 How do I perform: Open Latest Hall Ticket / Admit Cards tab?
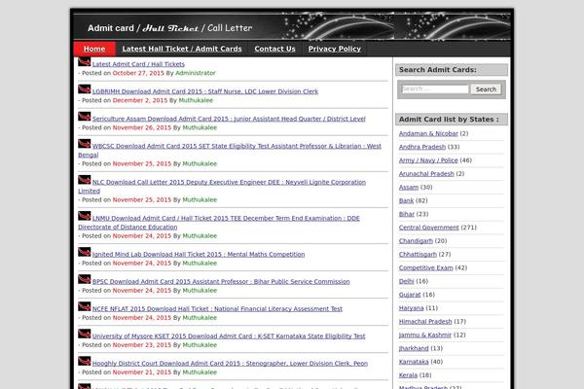coord(182,49)
